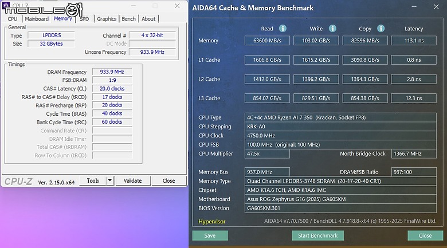Click the DRAM:FSB Ratio value 937:100
Viewport: 447px width, 248px height.
414,172
